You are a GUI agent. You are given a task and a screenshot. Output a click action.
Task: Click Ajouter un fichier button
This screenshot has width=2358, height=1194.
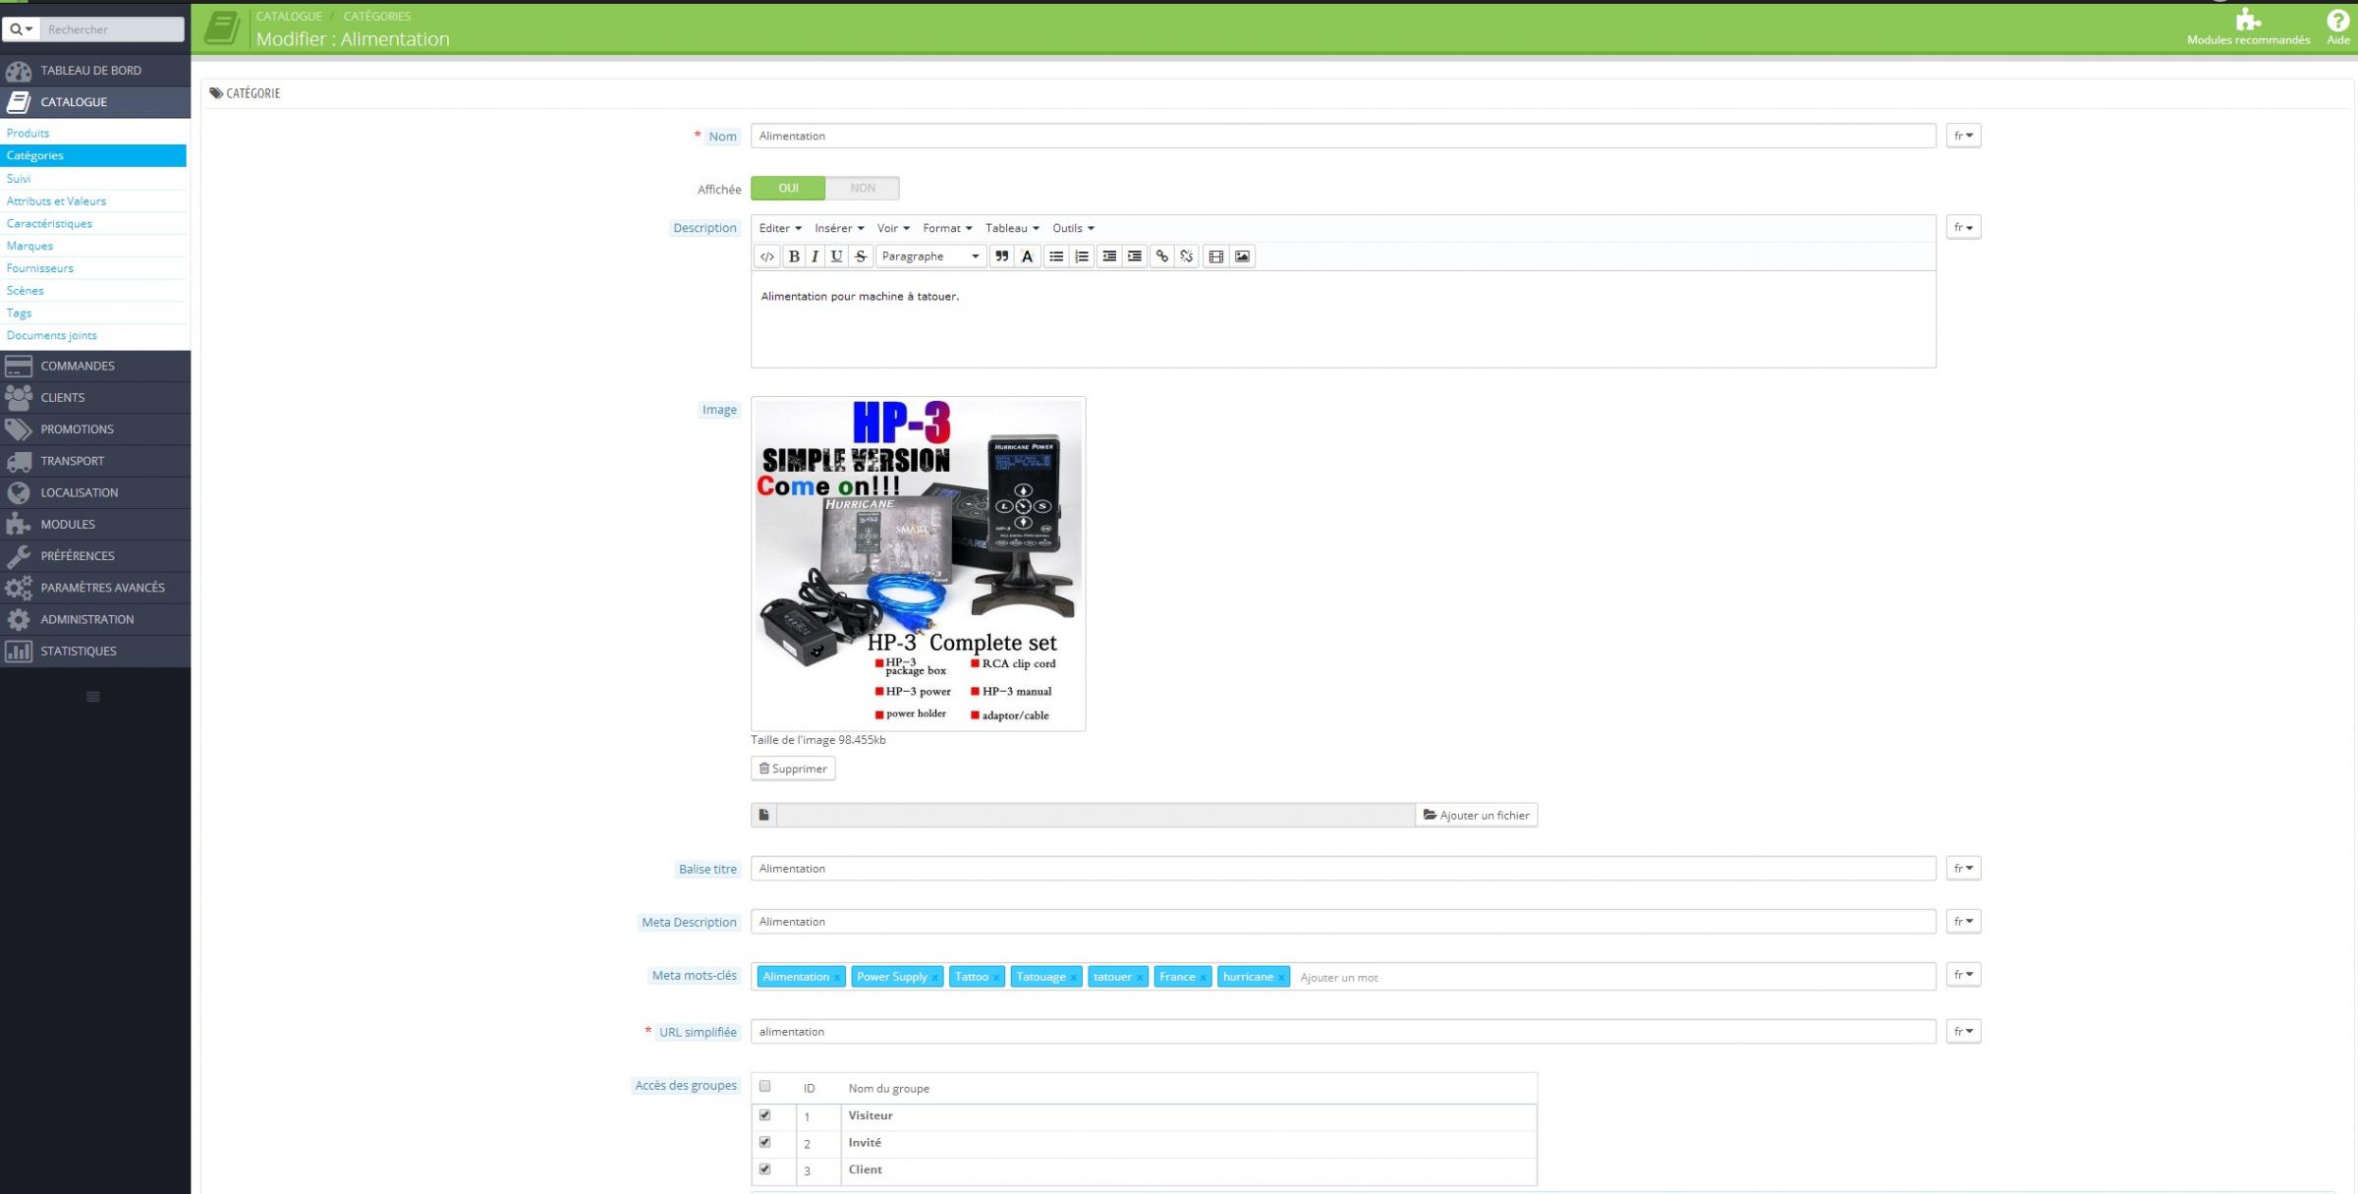(1476, 815)
